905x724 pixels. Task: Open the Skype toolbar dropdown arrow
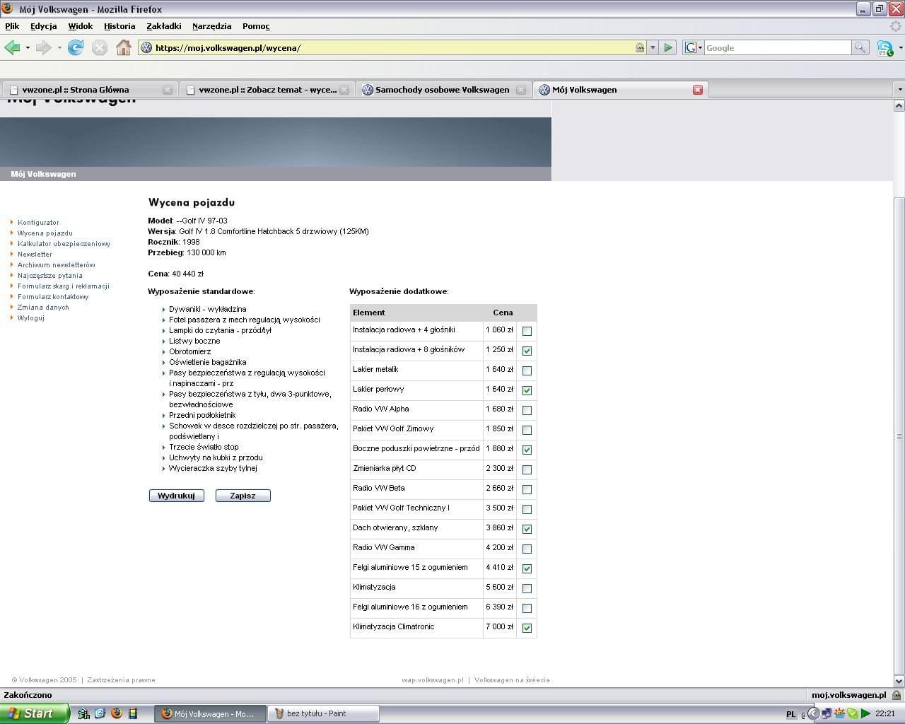pos(900,48)
